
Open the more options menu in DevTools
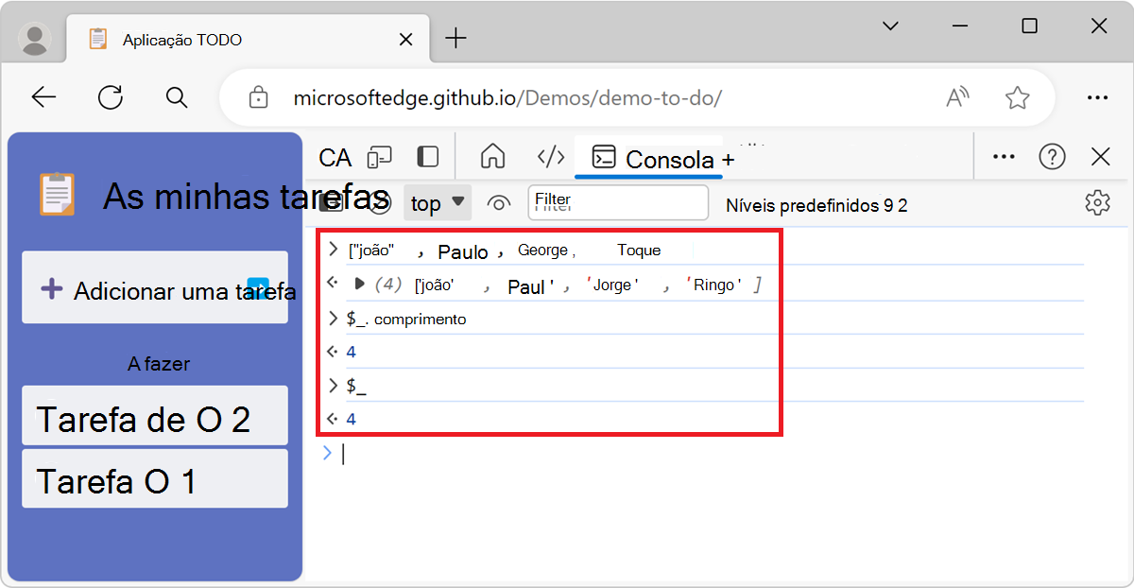tap(1003, 157)
